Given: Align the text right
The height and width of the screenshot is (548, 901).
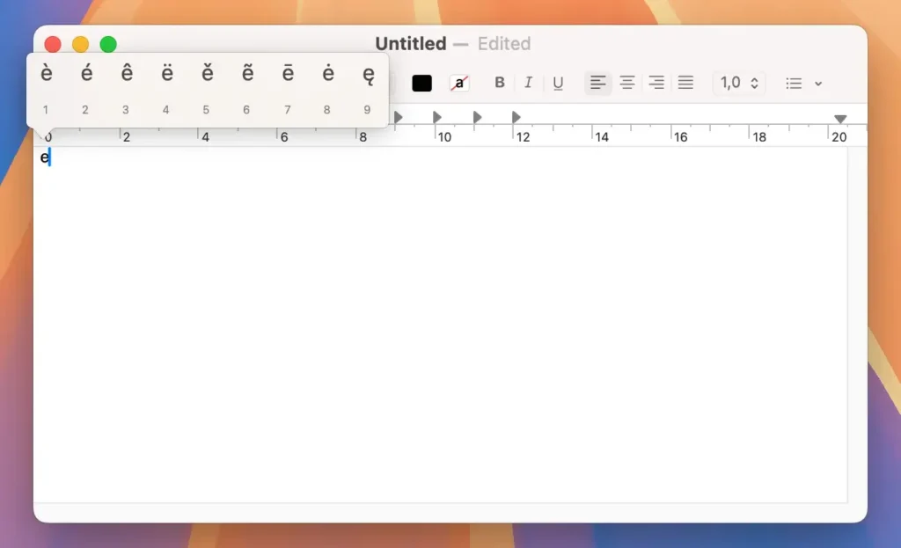Looking at the screenshot, I should 656,83.
